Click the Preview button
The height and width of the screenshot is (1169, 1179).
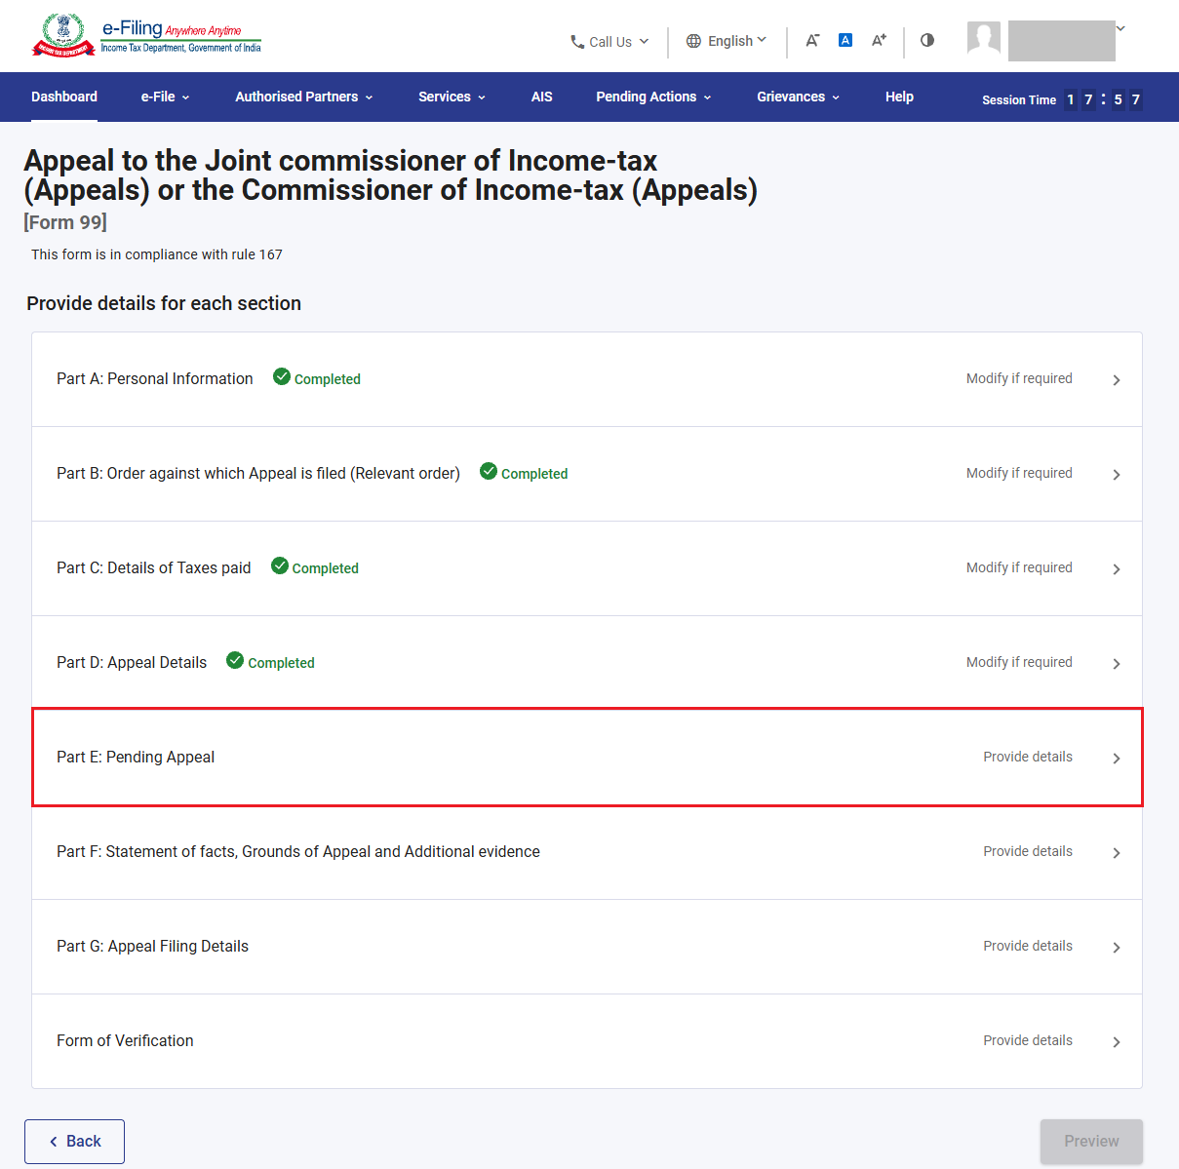click(1091, 1141)
